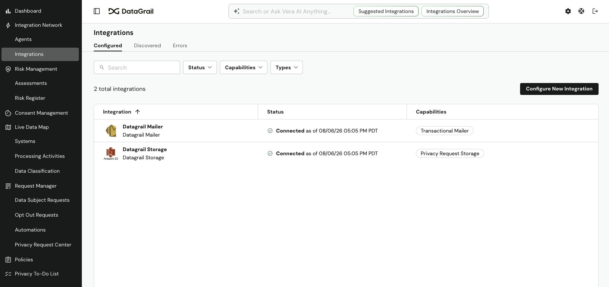This screenshot has height=287, width=609.
Task: Click the Request Manager list icon
Action: [8, 186]
